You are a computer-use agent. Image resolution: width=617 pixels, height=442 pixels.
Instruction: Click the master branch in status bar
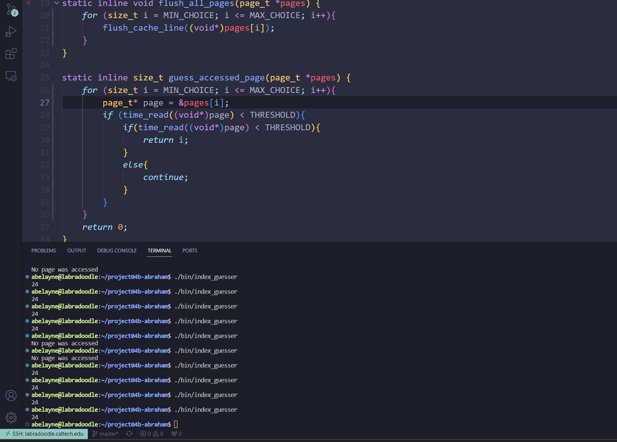coord(106,434)
